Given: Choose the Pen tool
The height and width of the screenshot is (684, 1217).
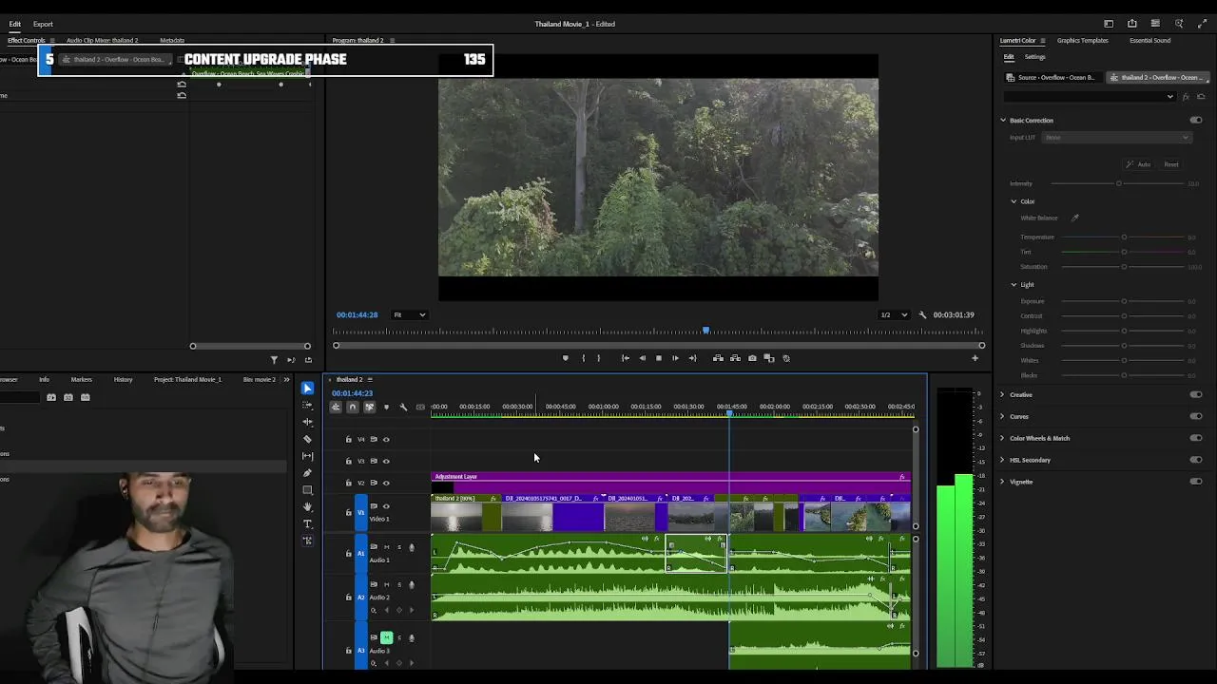Looking at the screenshot, I should 307,473.
